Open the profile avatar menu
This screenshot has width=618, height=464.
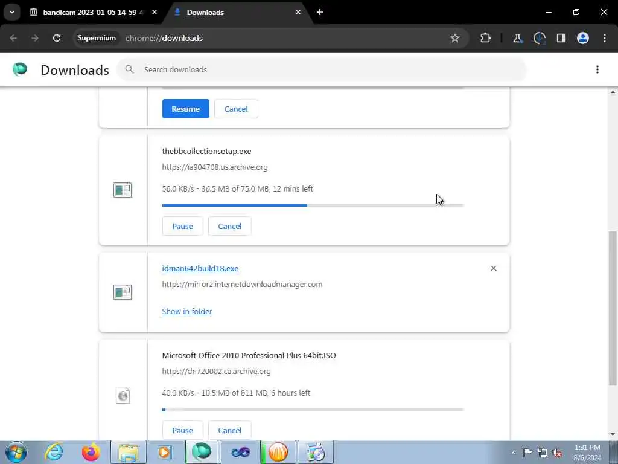pos(583,38)
